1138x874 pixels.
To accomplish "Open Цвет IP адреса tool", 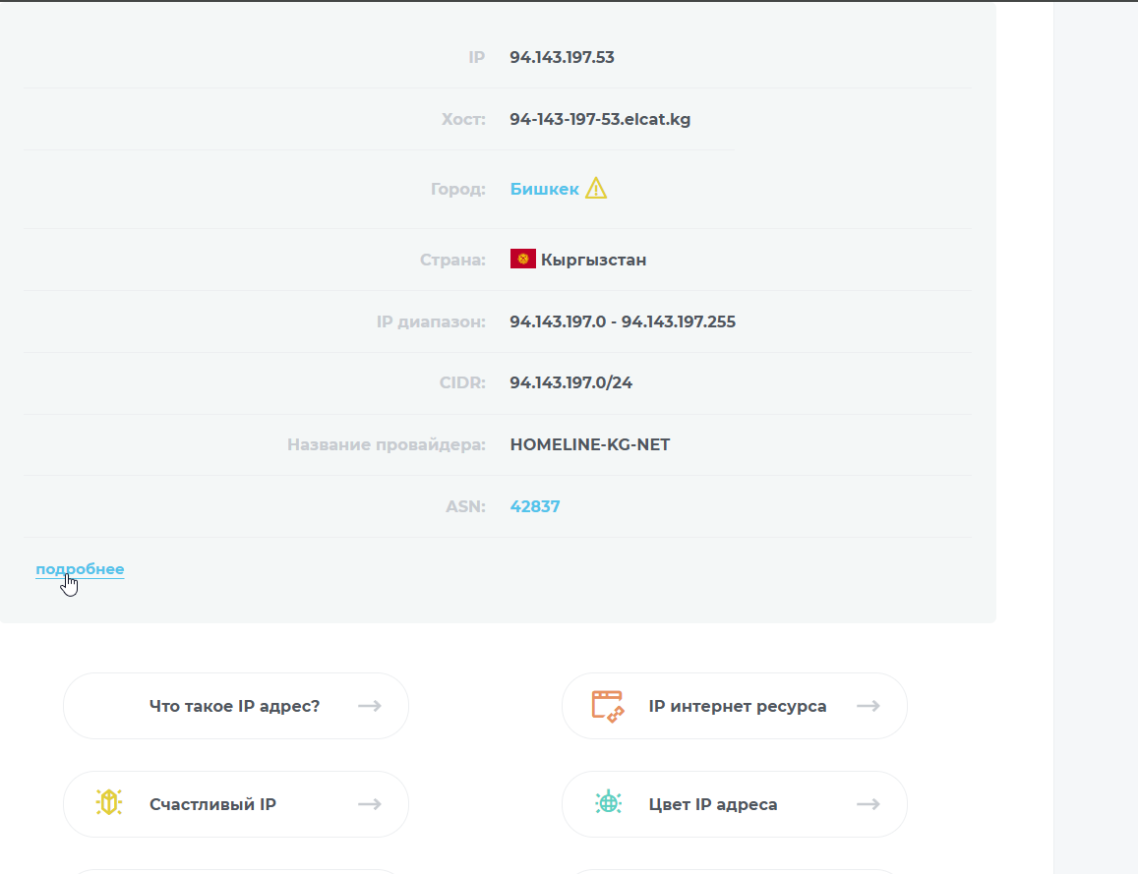I will tap(735, 803).
